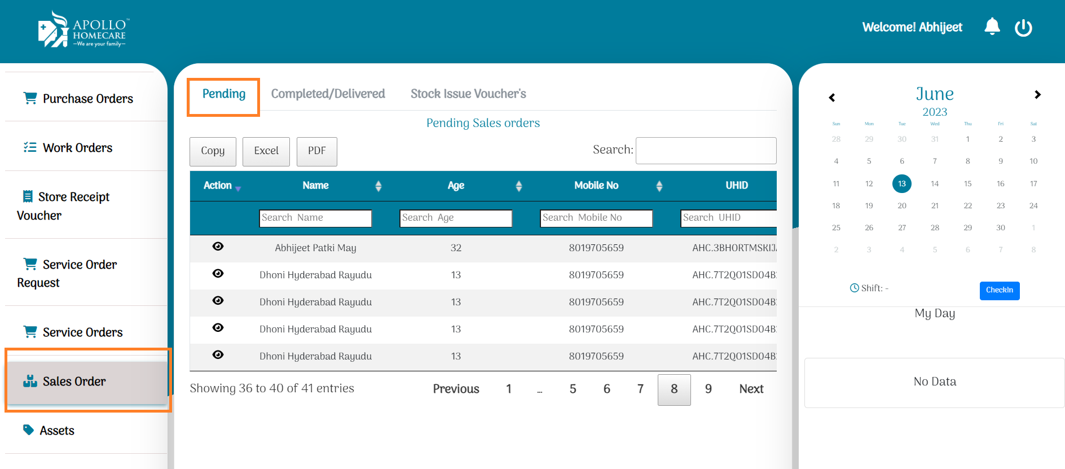Click the power logout icon
The image size is (1065, 469).
pyautogui.click(x=1023, y=28)
